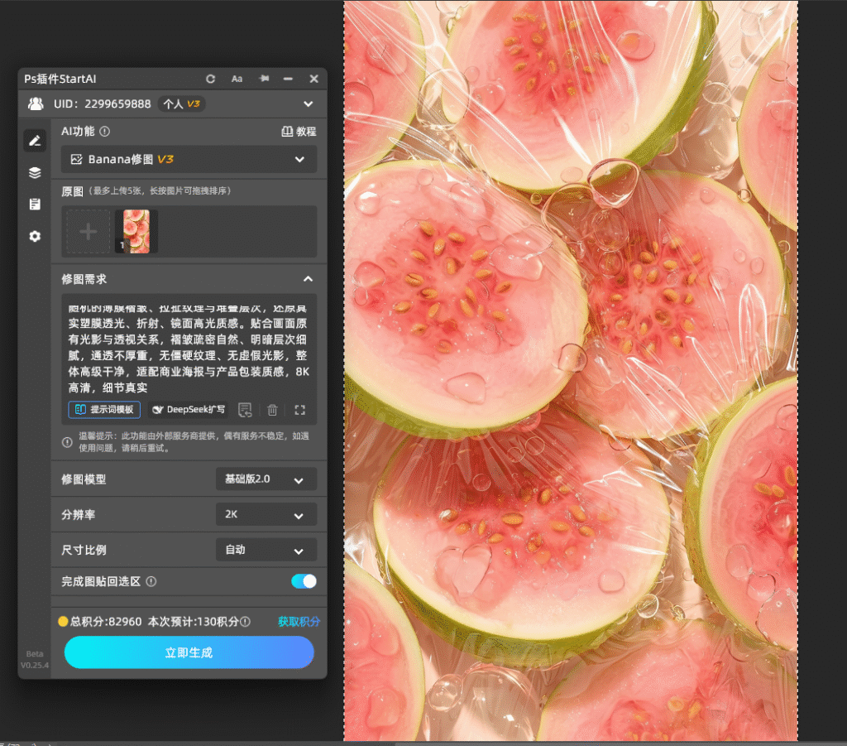Open the Aa font size option
The width and height of the screenshot is (847, 746).
[237, 79]
